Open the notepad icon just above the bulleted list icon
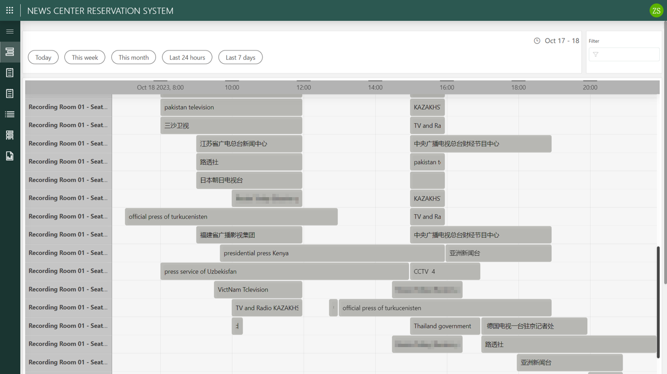The image size is (667, 374). tap(10, 93)
